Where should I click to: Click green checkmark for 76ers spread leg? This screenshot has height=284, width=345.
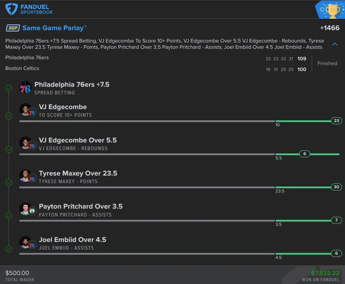click(x=9, y=88)
